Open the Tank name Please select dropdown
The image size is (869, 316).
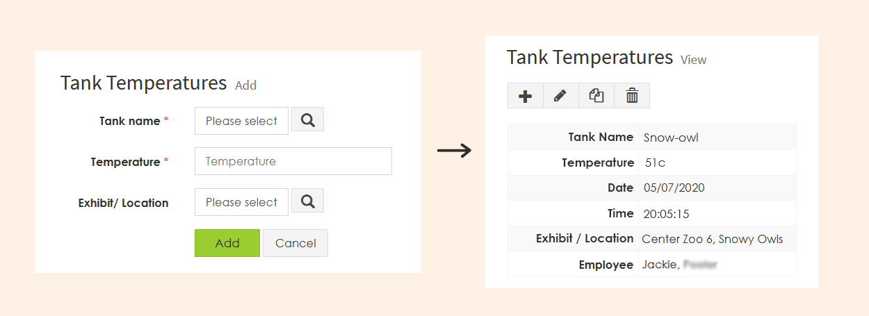tap(241, 121)
